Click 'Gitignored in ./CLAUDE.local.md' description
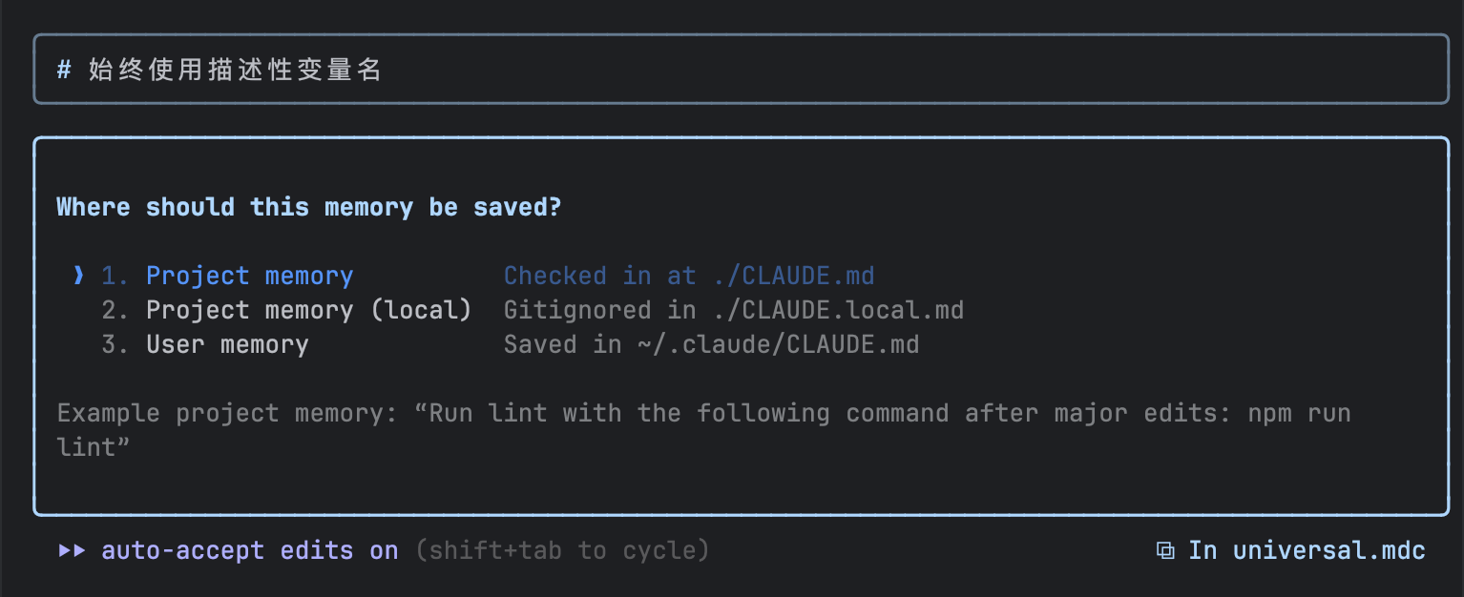1464x597 pixels. (733, 311)
